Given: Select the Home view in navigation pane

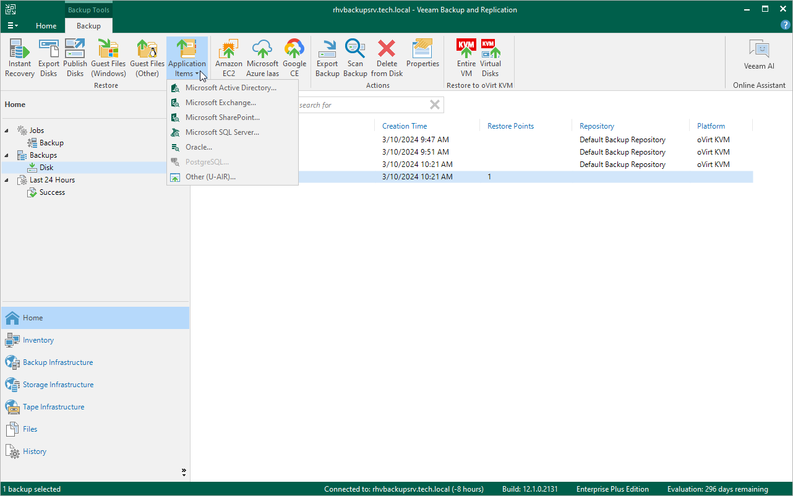Looking at the screenshot, I should pos(95,318).
